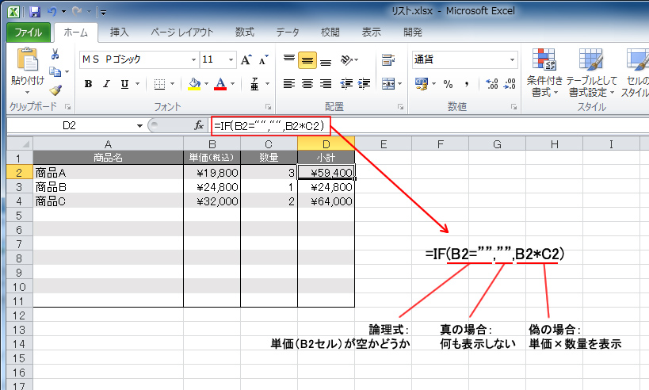The image size is (649, 390).
Task: Click the red font color A button
Action: tap(220, 84)
